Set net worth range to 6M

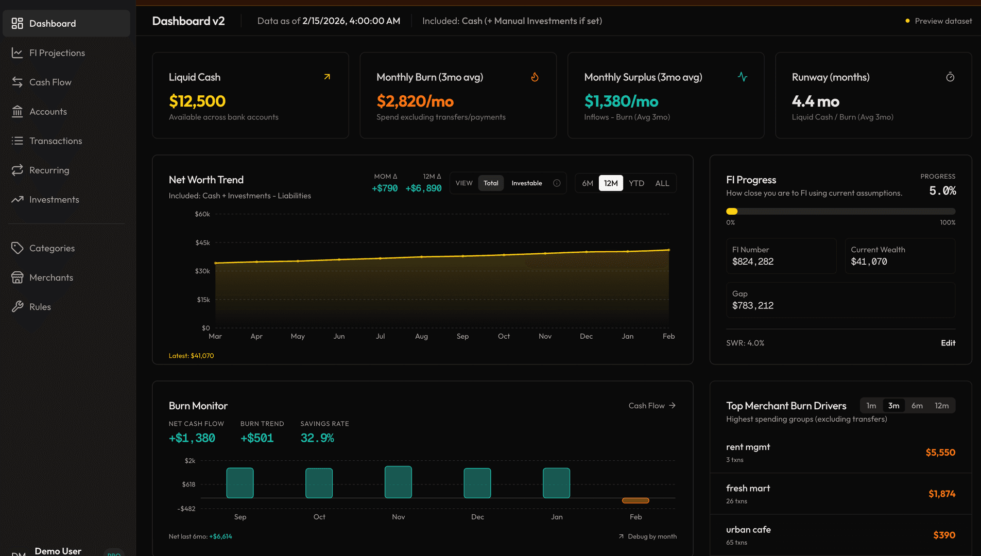pyautogui.click(x=587, y=183)
